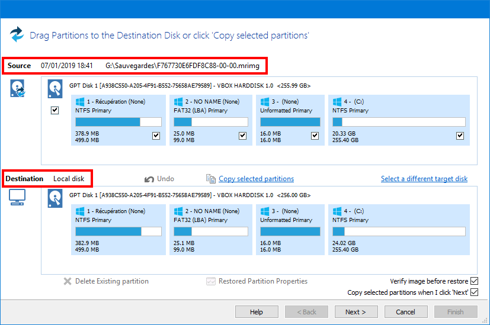Screen dimensions: 490x325
Task: Click Delete Existing partition label
Action: (x=112, y=281)
